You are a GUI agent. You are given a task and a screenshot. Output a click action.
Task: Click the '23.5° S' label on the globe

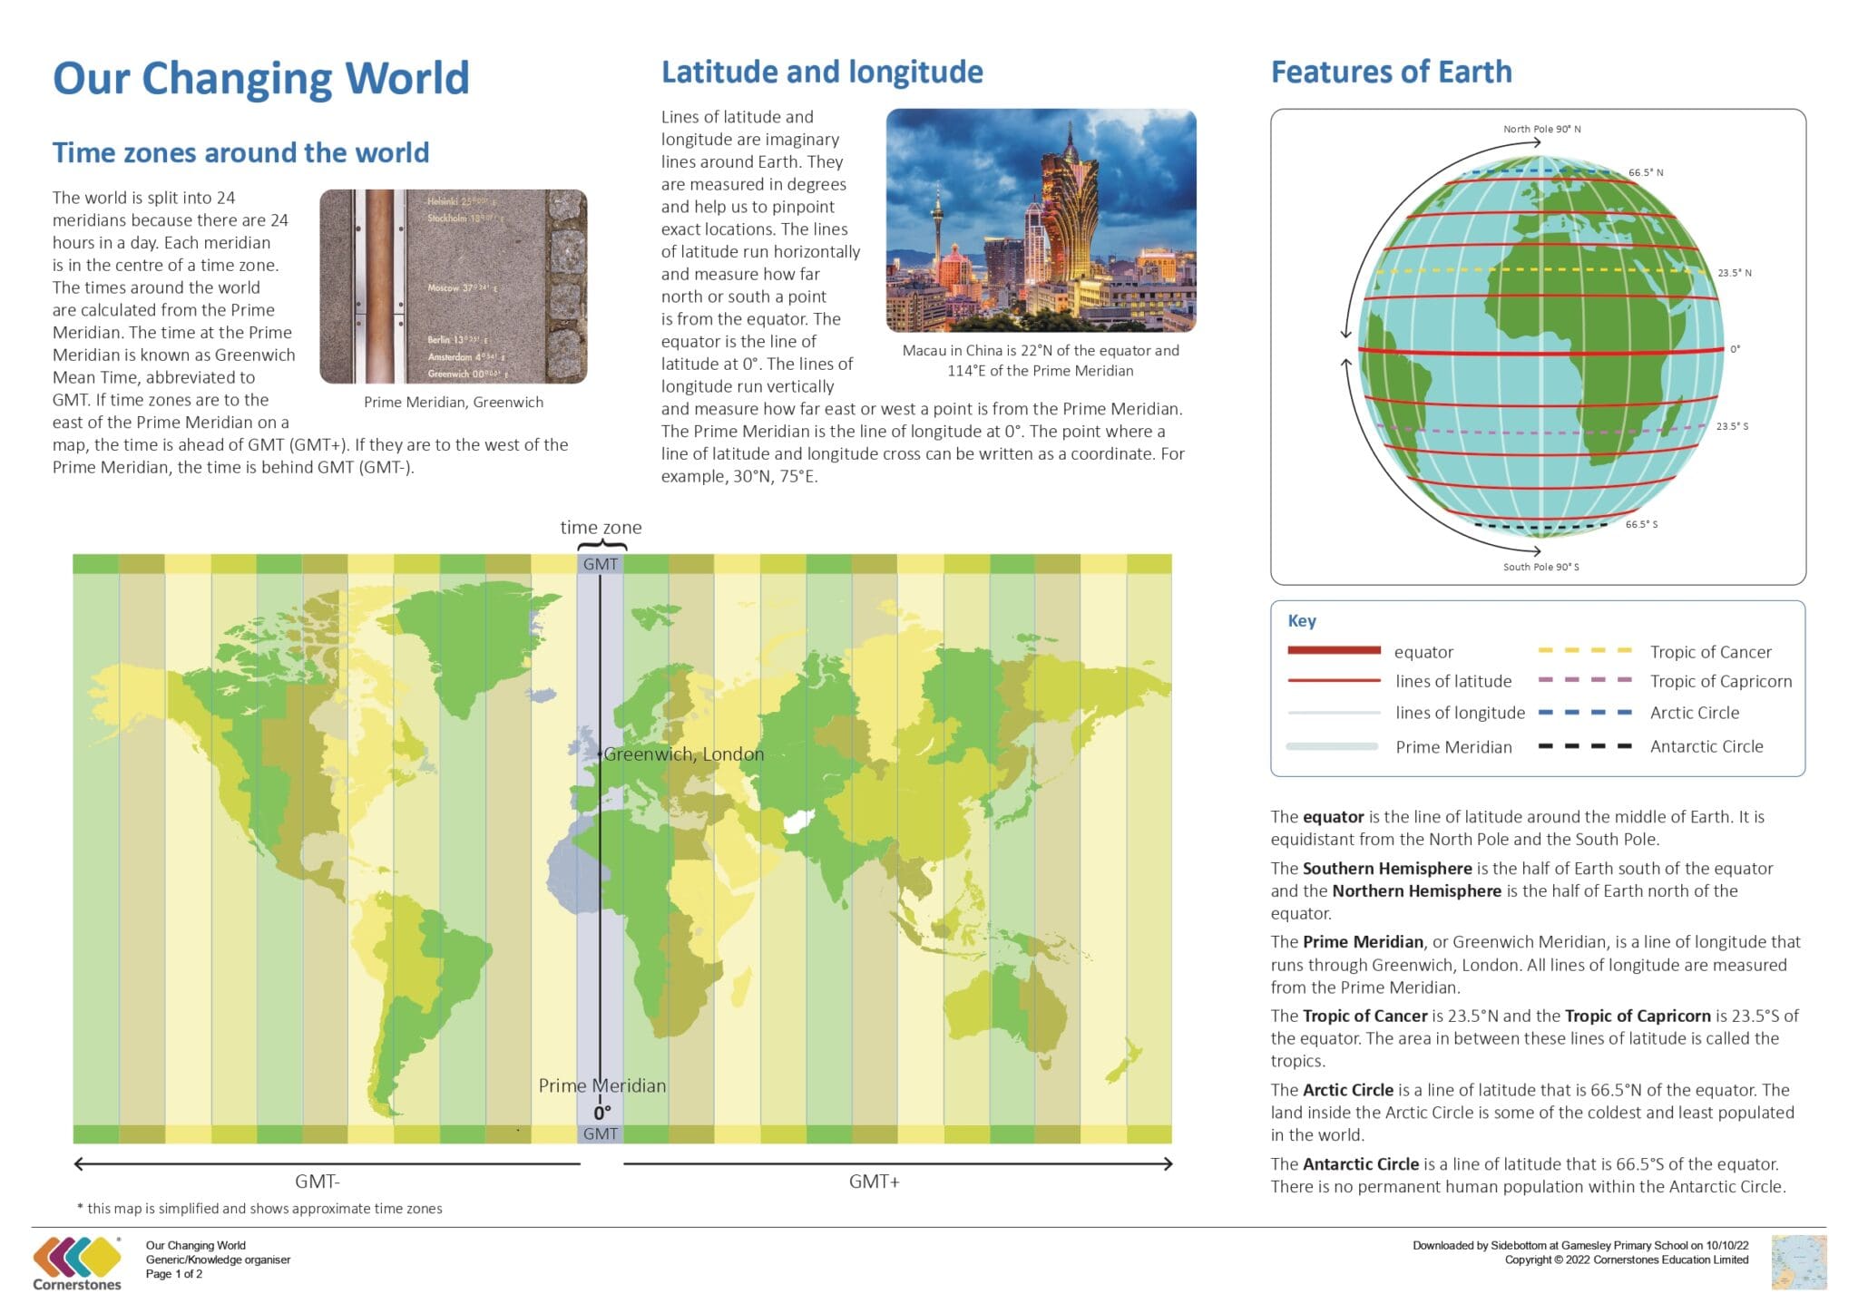1732,426
